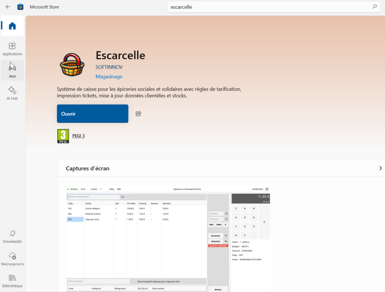Open Magasinage category link
This screenshot has height=292, width=385.
click(x=109, y=77)
